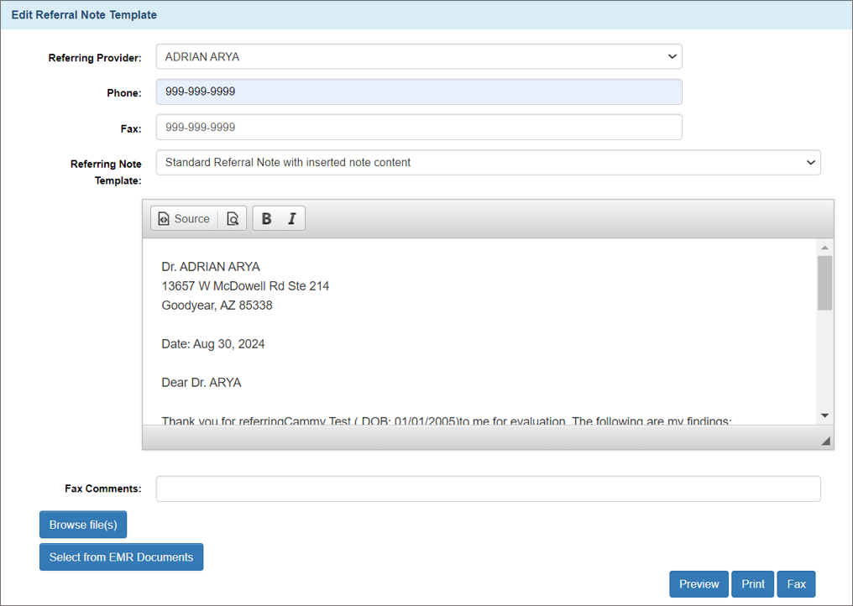Screen dimensions: 853x606
Task: Click the Fax number input field
Action: pyautogui.click(x=419, y=128)
